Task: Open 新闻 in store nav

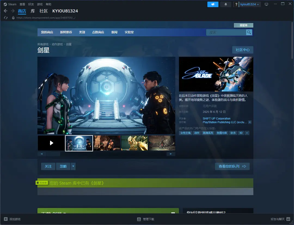Action: click(114, 32)
